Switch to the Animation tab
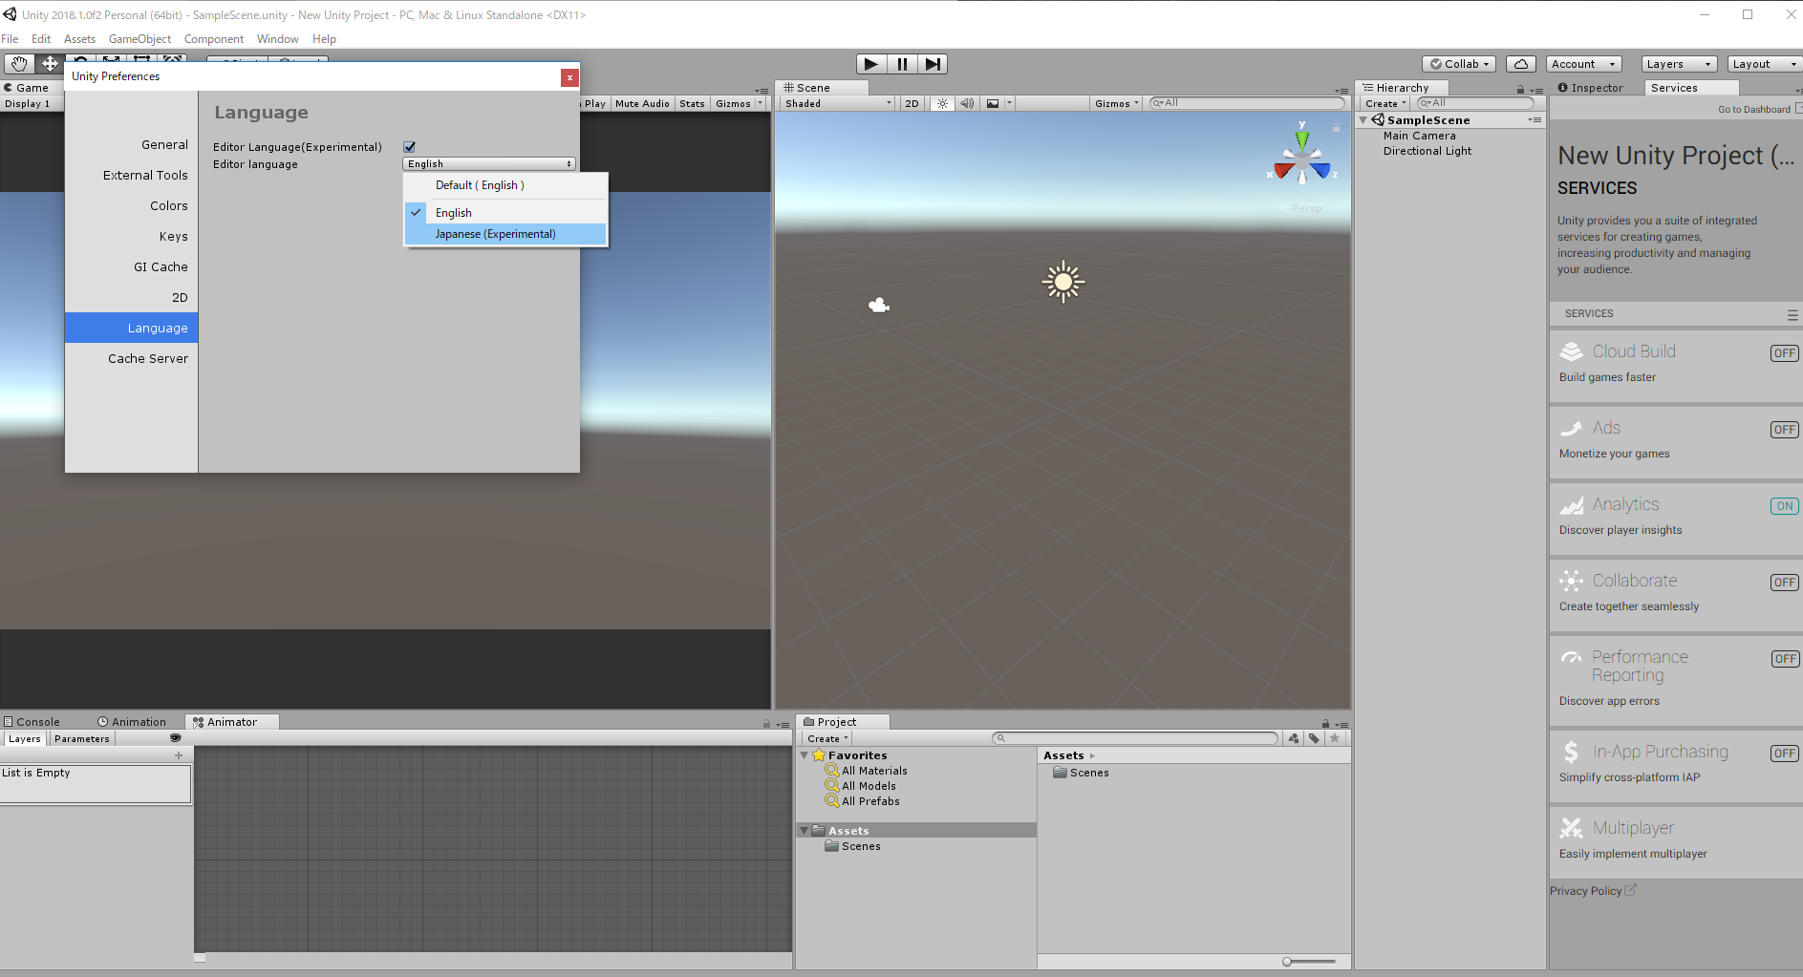Screen dimensions: 1803x977 point(132,722)
